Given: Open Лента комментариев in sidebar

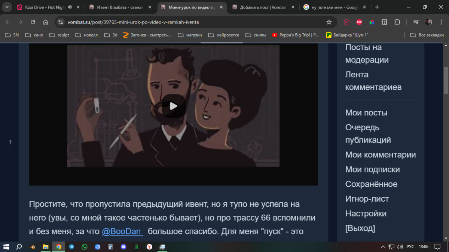Looking at the screenshot, I should [373, 81].
